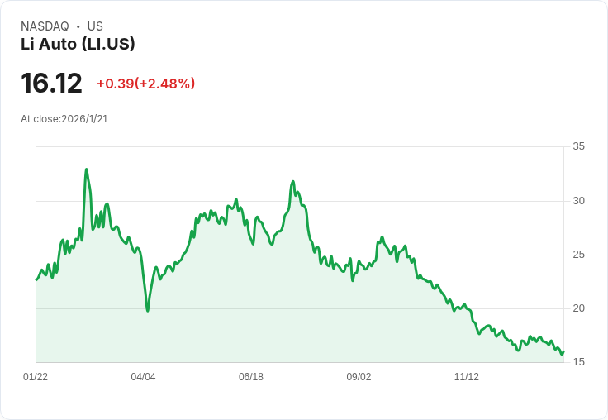This screenshot has width=608, height=420.
Task: Click the 35 price axis label
Action: click(x=578, y=147)
